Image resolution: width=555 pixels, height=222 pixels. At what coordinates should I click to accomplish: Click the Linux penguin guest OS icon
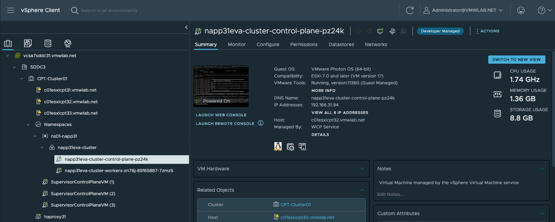[x=278, y=146]
